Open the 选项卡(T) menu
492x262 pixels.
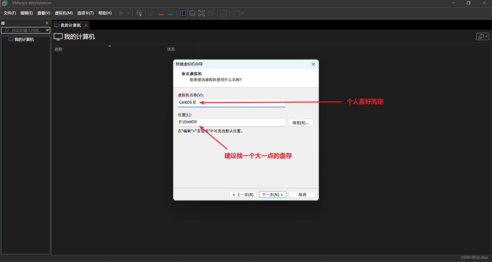pos(86,13)
